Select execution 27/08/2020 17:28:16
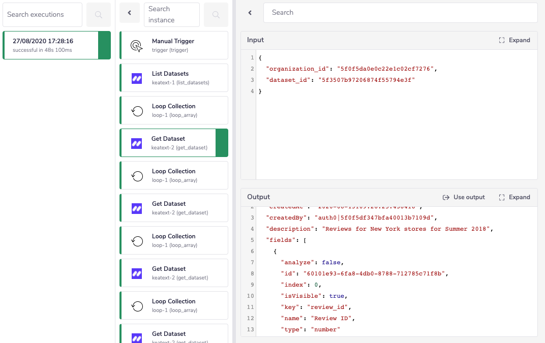545x343 pixels. [51, 45]
